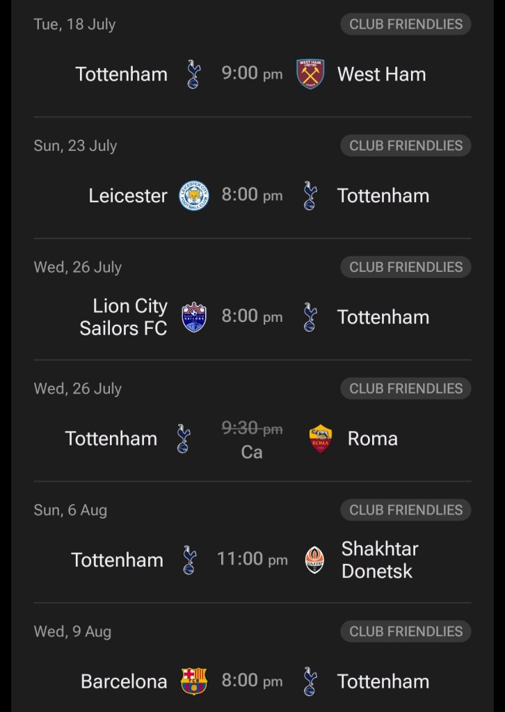Viewport: 505px width, 712px height.
Task: Tap Club Friendlies tag on 9 Aug
Action: [406, 631]
